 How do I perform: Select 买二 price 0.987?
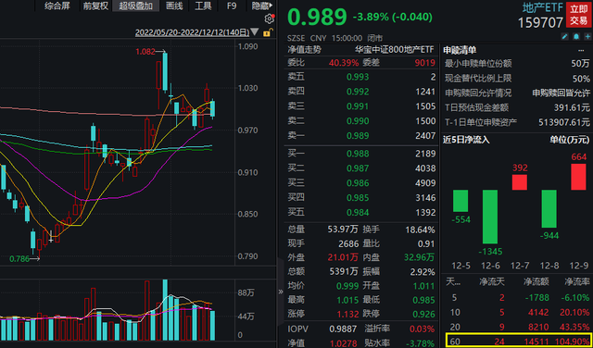358,168
